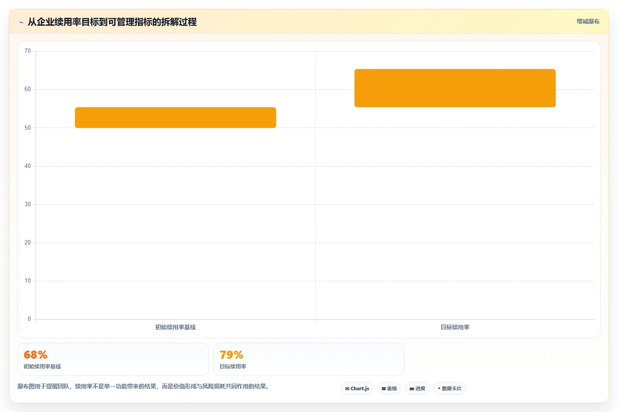Click the y-axis value 40

[28, 166]
